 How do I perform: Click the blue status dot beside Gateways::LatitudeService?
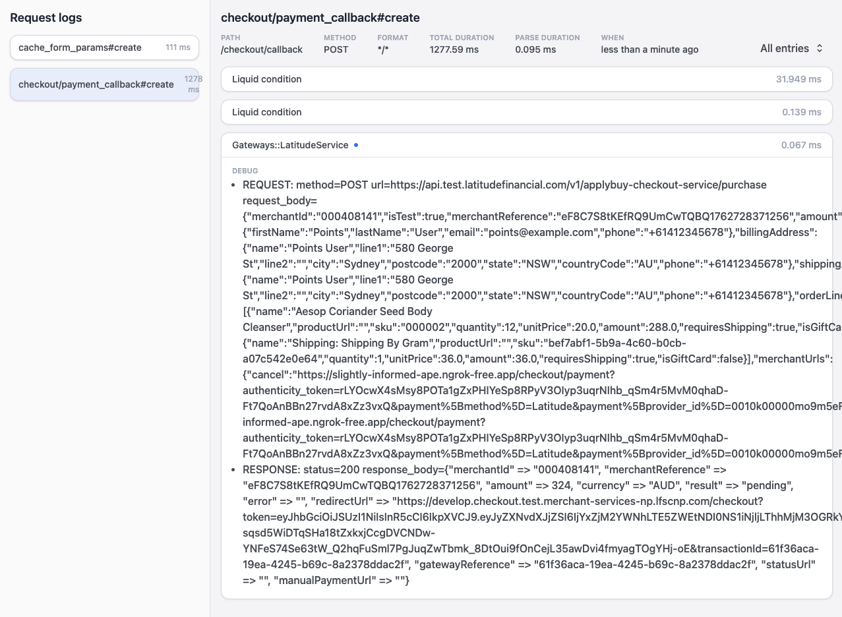click(356, 145)
